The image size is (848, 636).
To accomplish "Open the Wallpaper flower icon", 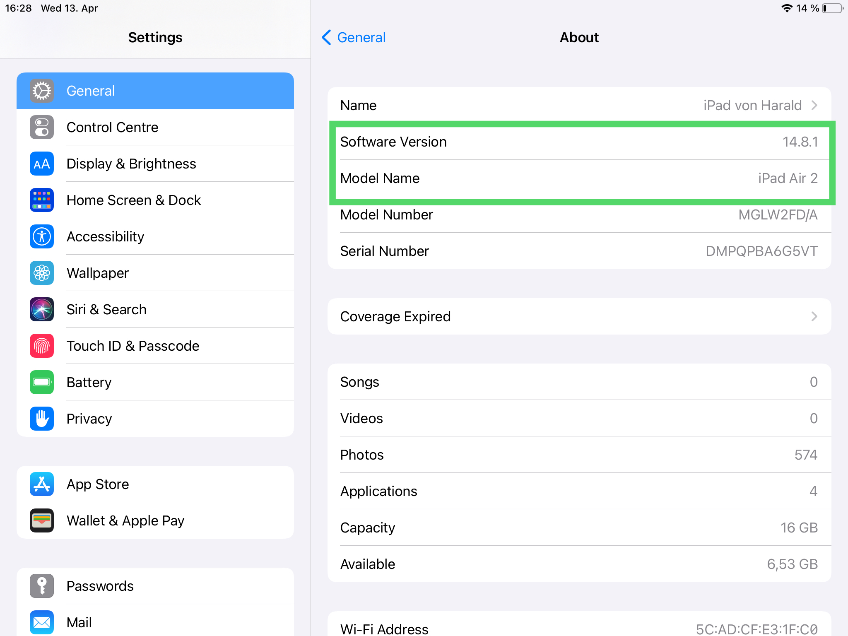I will [x=42, y=273].
